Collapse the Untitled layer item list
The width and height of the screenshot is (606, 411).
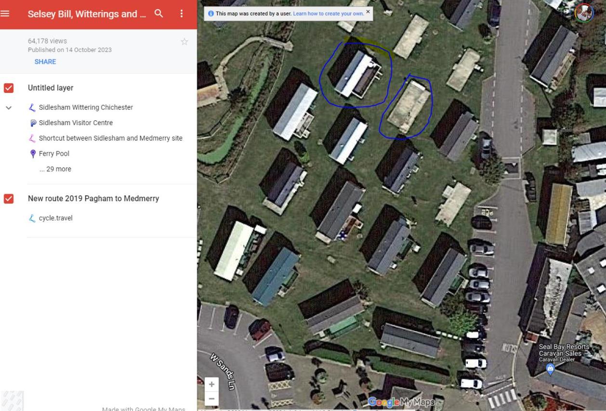8,108
